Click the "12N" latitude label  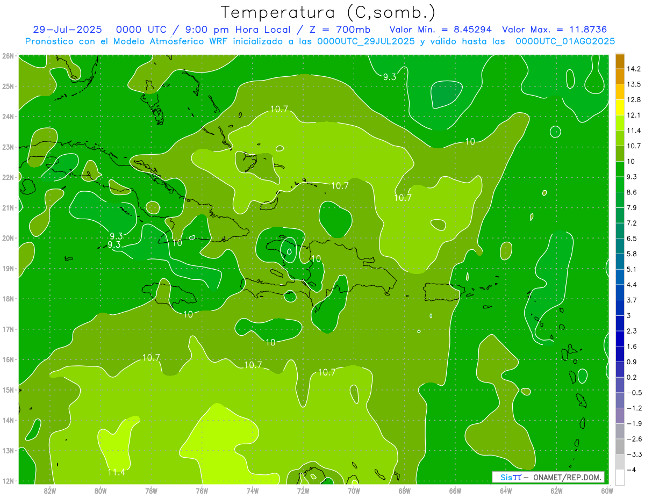click(x=8, y=481)
